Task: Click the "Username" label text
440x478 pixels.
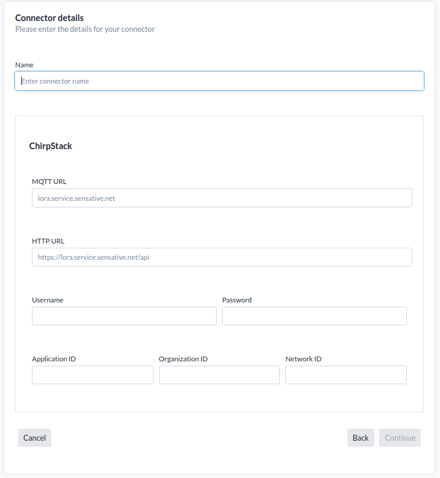Action: pyautogui.click(x=48, y=300)
